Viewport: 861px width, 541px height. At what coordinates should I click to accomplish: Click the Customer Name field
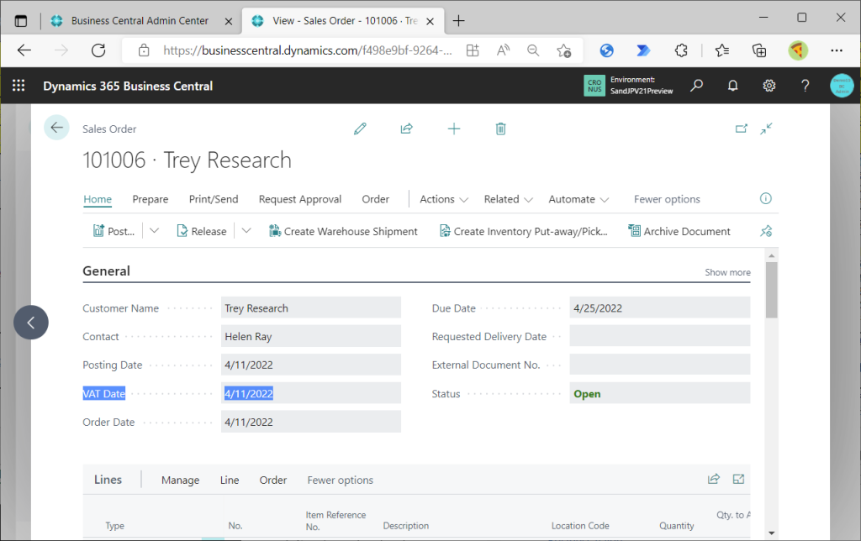(x=311, y=307)
